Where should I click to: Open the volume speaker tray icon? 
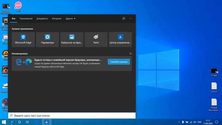pos(195,122)
